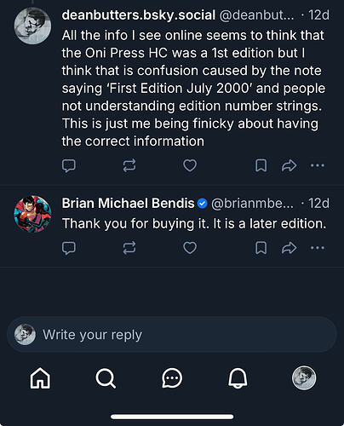The width and height of the screenshot is (344, 426).
Task: Tap the Write your reply field
Action: pos(172,335)
